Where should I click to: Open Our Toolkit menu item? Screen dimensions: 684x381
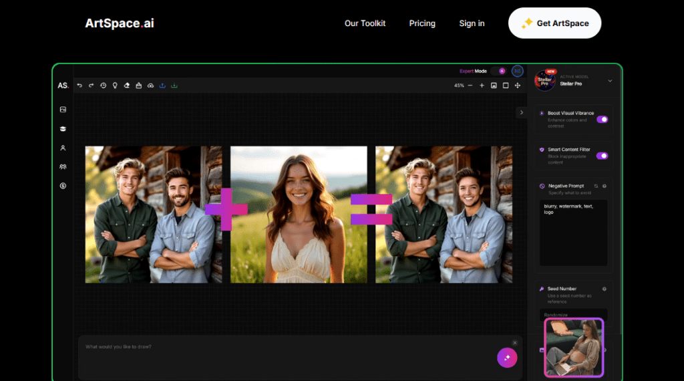click(x=365, y=23)
